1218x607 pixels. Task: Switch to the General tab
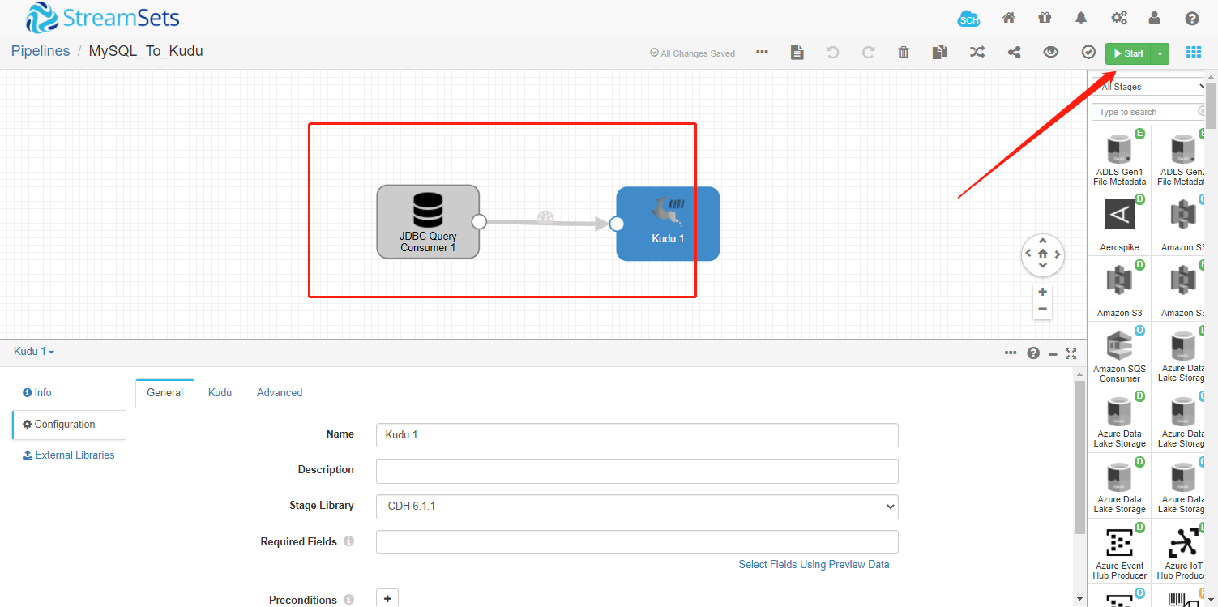pos(165,393)
